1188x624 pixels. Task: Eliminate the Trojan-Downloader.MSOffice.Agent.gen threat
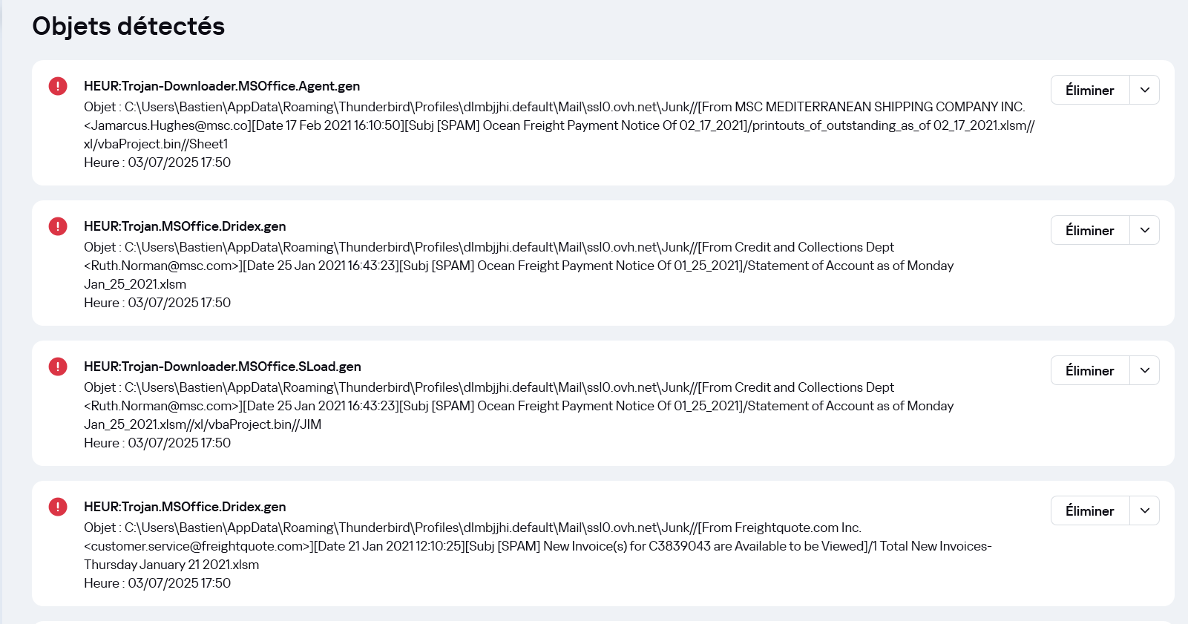(x=1090, y=90)
